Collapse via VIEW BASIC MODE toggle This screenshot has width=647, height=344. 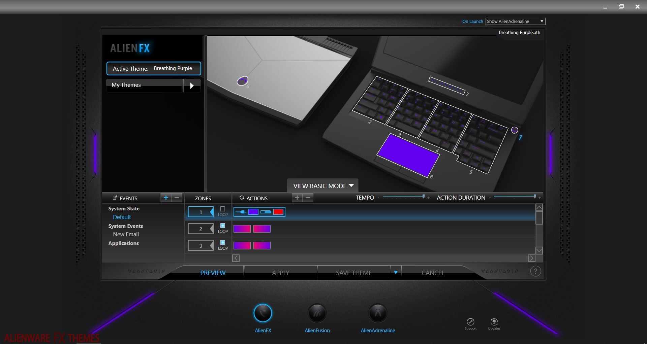(x=323, y=186)
